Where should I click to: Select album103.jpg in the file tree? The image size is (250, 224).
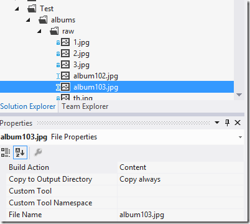pos(96,87)
